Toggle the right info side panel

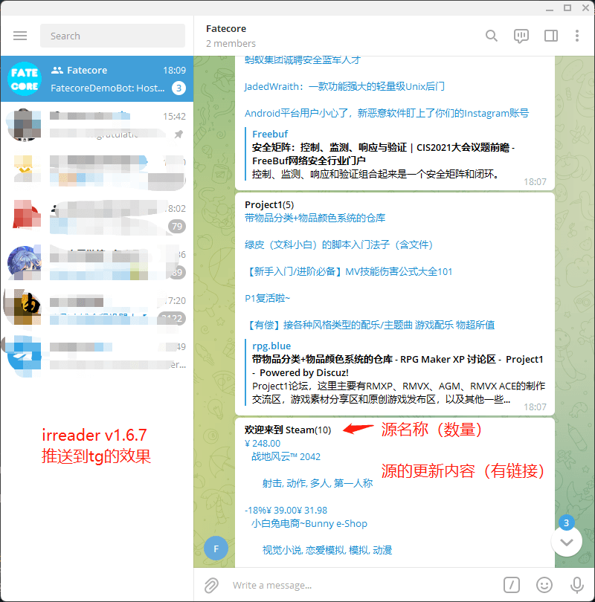coord(551,36)
